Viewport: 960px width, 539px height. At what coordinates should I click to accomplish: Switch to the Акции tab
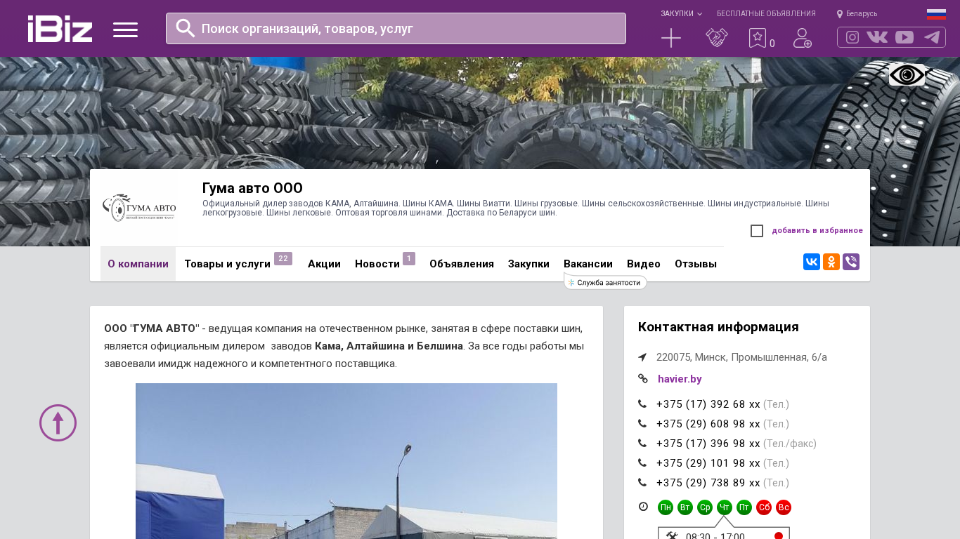324,264
